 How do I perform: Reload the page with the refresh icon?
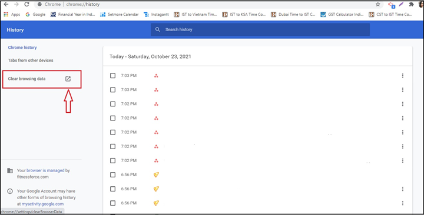point(26,4)
